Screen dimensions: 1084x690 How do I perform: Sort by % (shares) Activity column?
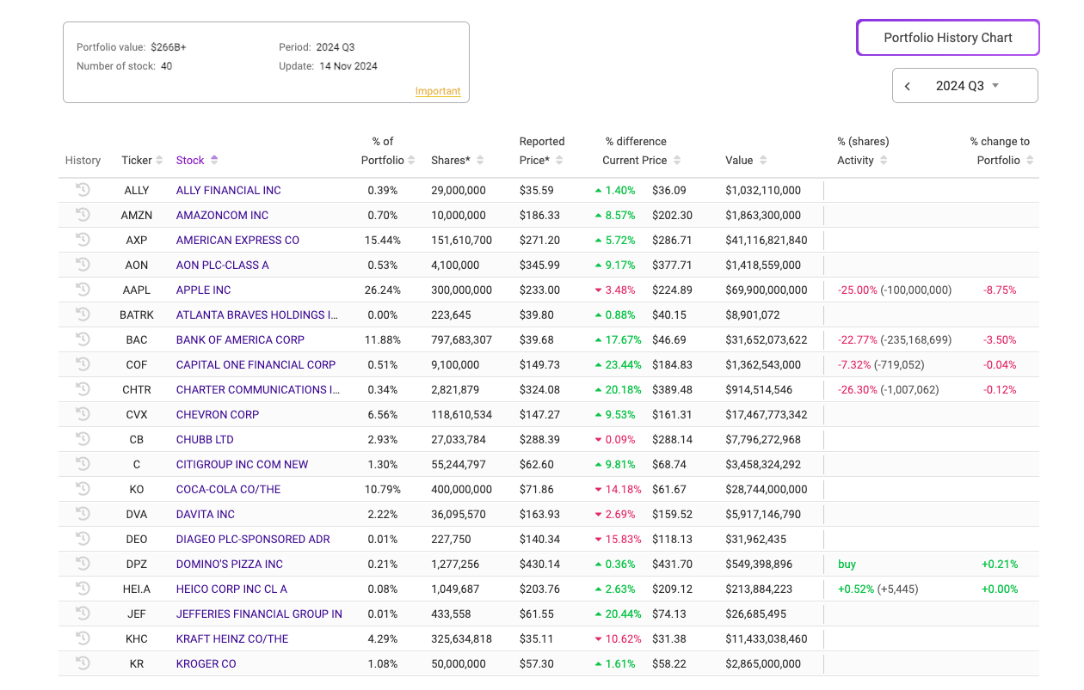click(863, 150)
